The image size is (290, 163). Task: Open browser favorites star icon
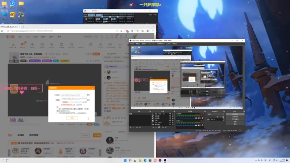(137, 31)
